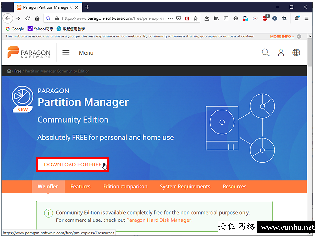
Task: Open site search magnifier icon
Action: pyautogui.click(x=265, y=53)
